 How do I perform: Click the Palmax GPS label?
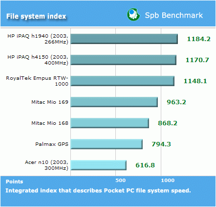(52, 144)
